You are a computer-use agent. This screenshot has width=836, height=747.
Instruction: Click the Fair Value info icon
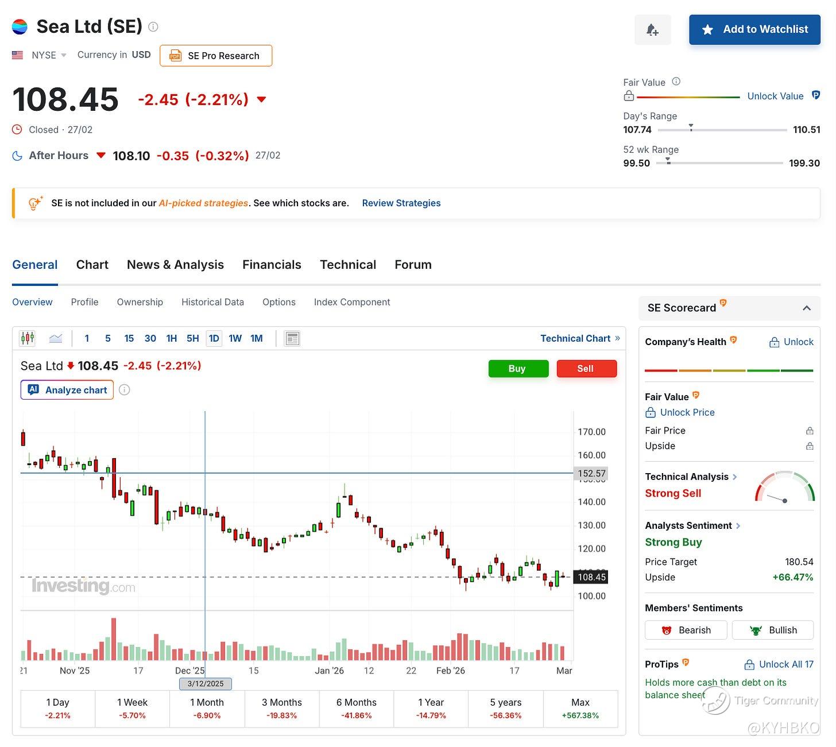[x=676, y=82]
